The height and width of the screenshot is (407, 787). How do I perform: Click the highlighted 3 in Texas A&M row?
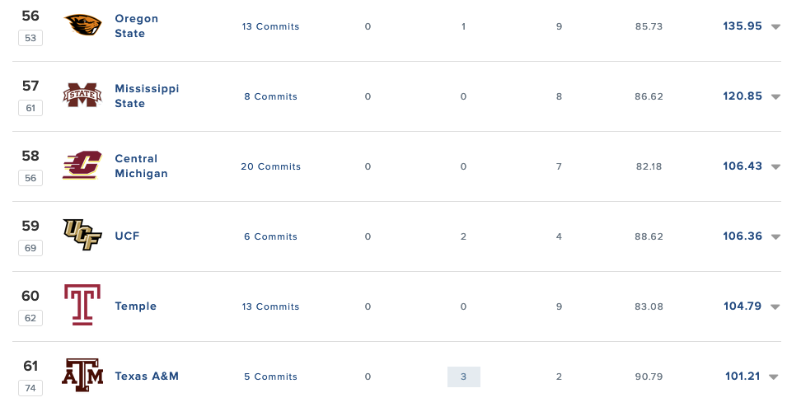point(463,377)
